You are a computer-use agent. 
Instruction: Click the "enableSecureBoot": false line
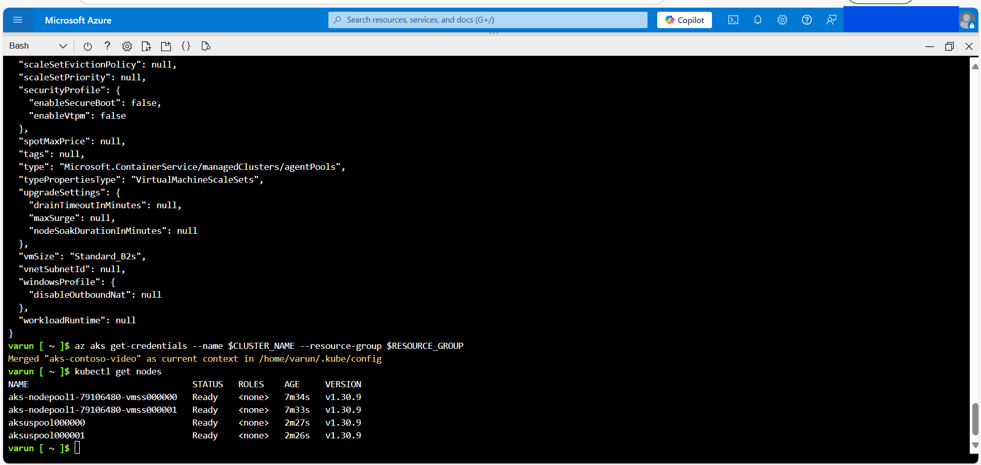(x=95, y=103)
